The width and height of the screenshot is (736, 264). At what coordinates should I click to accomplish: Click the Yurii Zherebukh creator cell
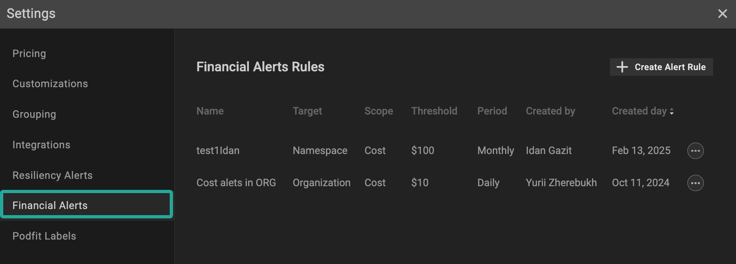coord(561,183)
